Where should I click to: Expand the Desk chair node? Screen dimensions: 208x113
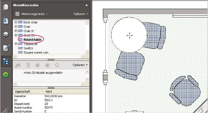16,22
